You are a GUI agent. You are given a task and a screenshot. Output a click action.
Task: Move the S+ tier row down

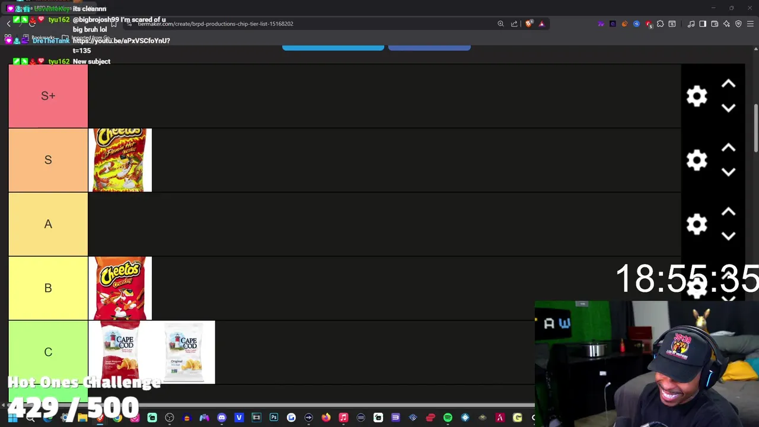click(728, 108)
